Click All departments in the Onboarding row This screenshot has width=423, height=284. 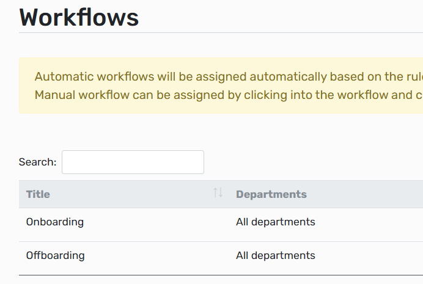pos(276,222)
